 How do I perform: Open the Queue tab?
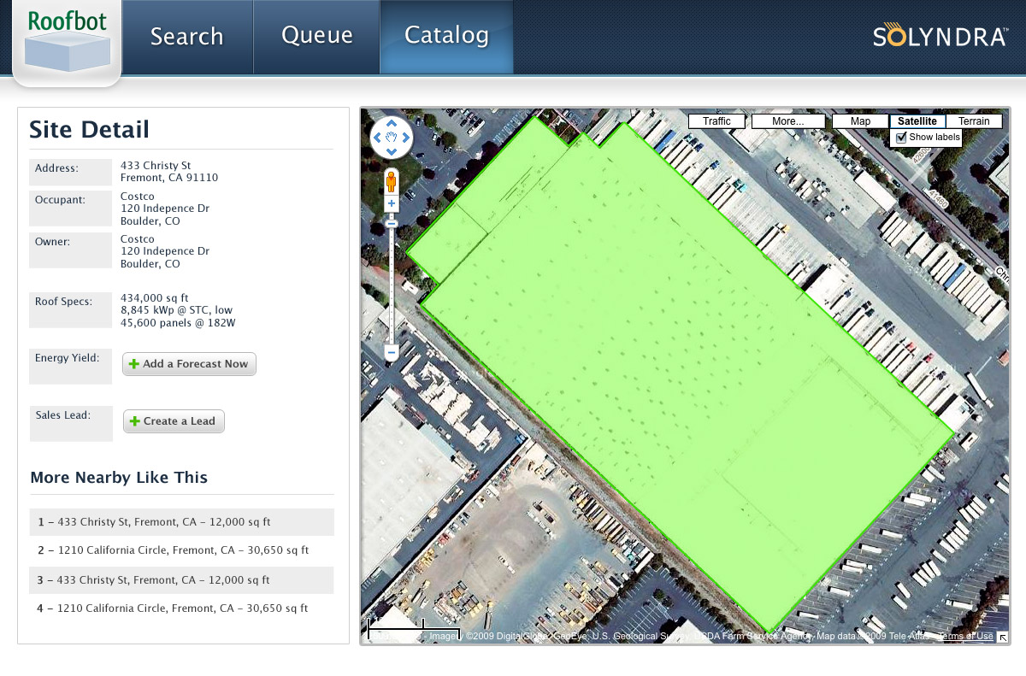point(317,37)
